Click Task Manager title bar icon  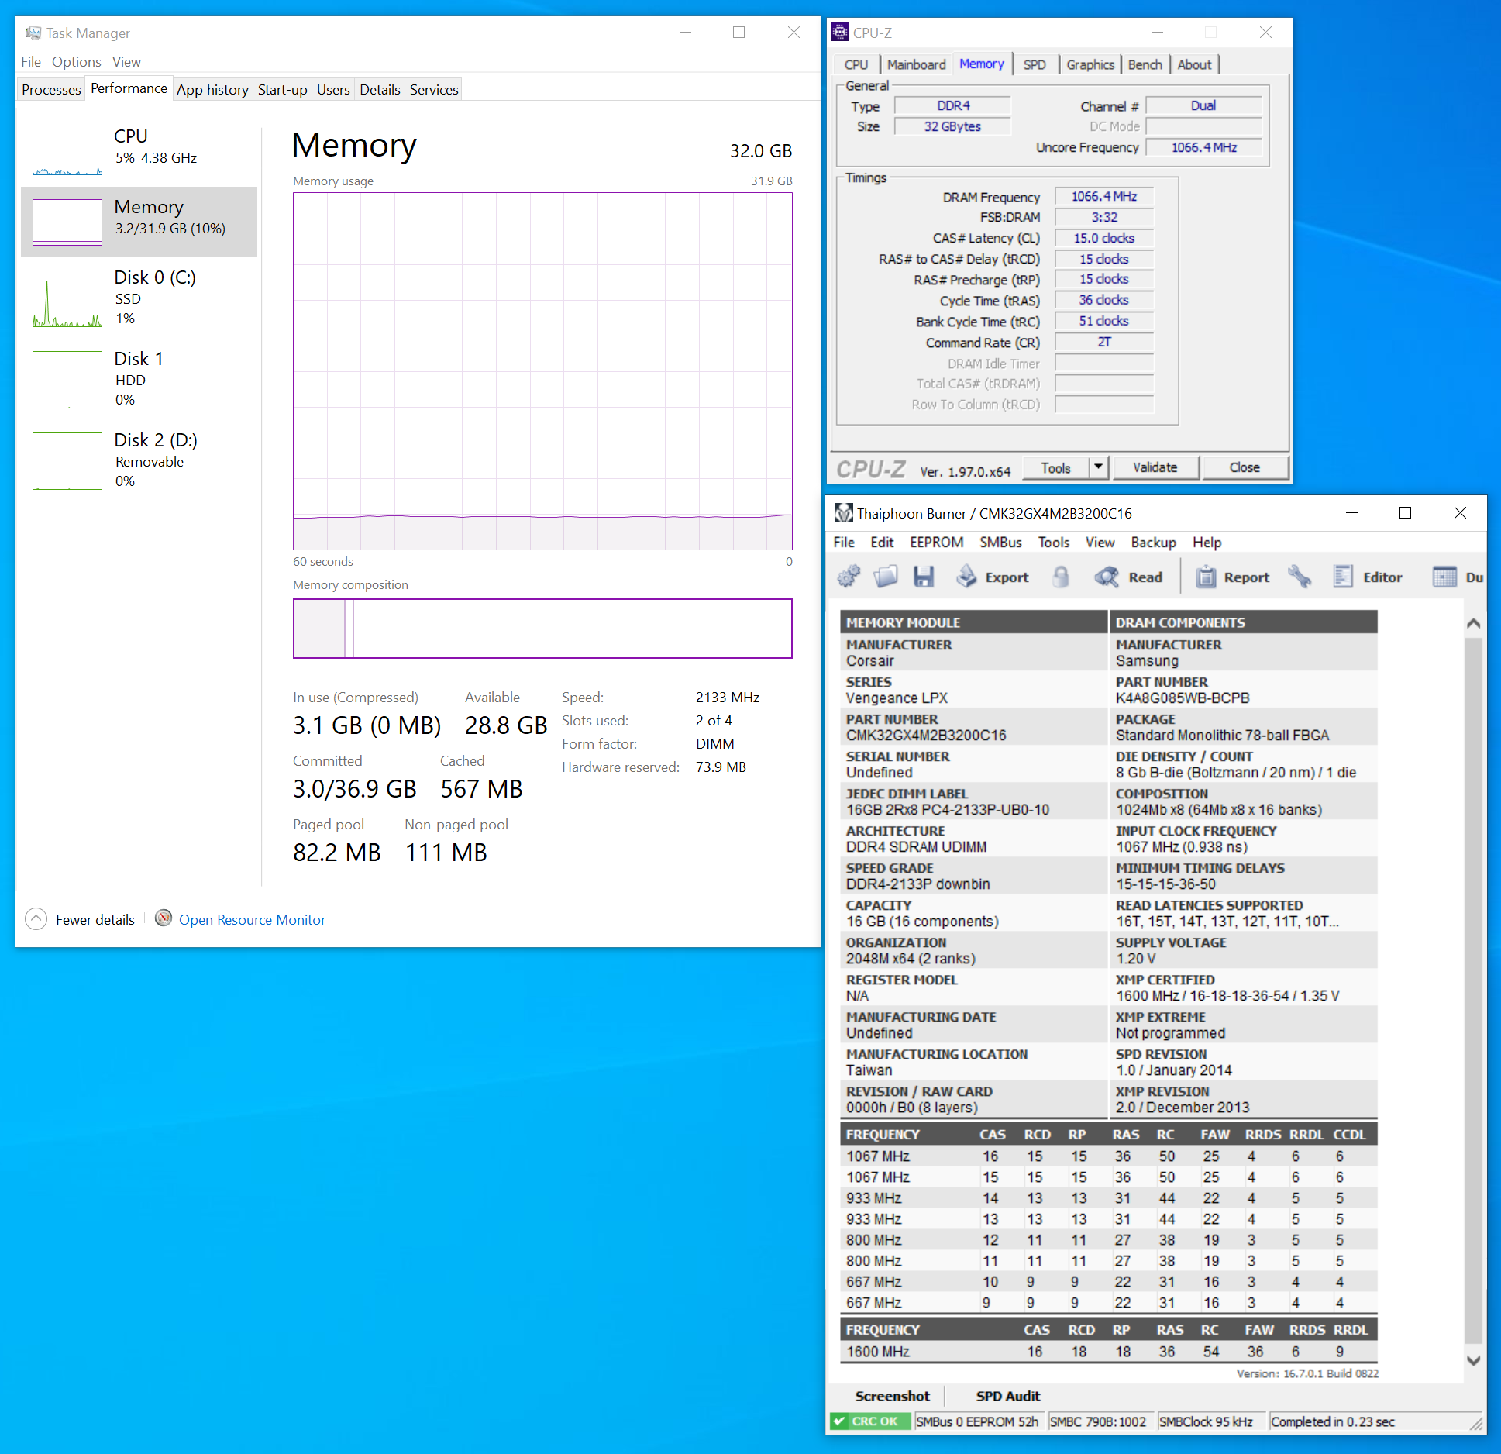point(33,33)
